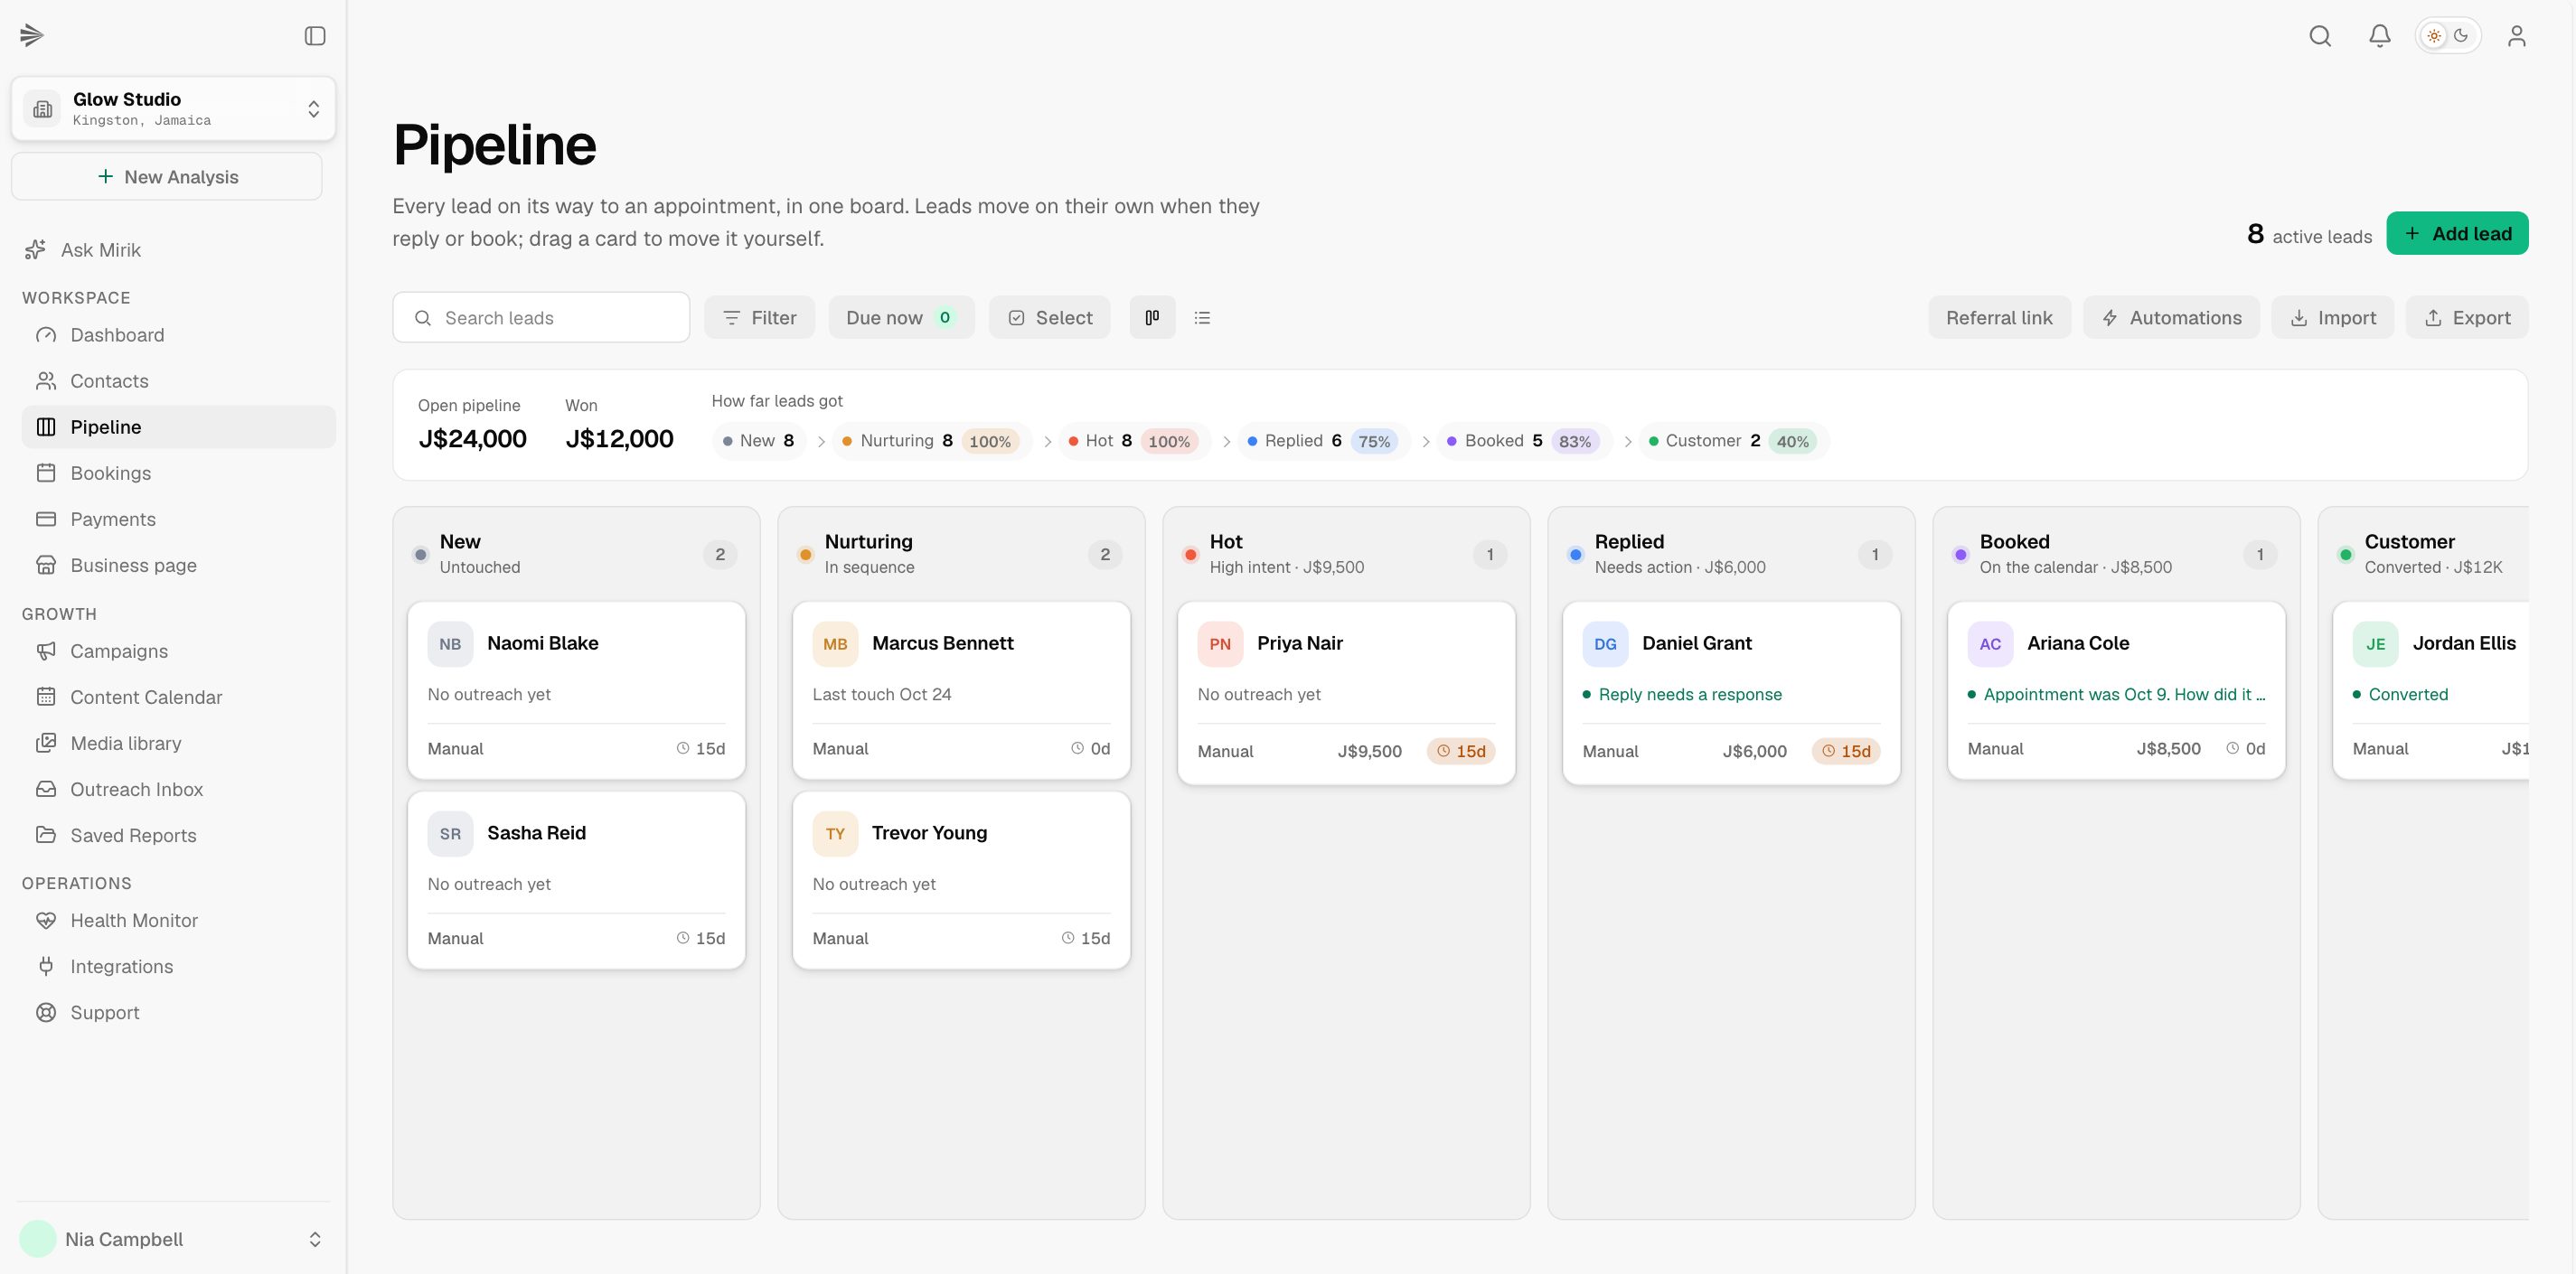This screenshot has height=1274, width=2576.
Task: Open Priya Nair lead card
Action: pyautogui.click(x=1346, y=692)
